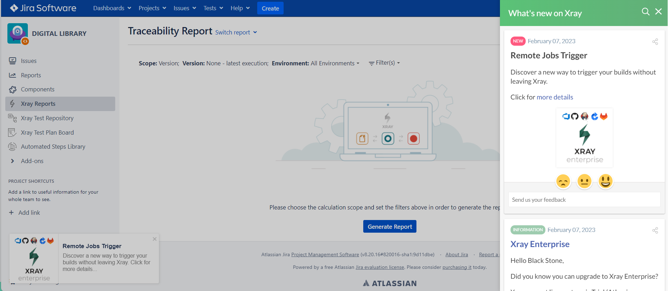Open the Filter(s) dropdown
The height and width of the screenshot is (291, 668).
[x=384, y=63]
